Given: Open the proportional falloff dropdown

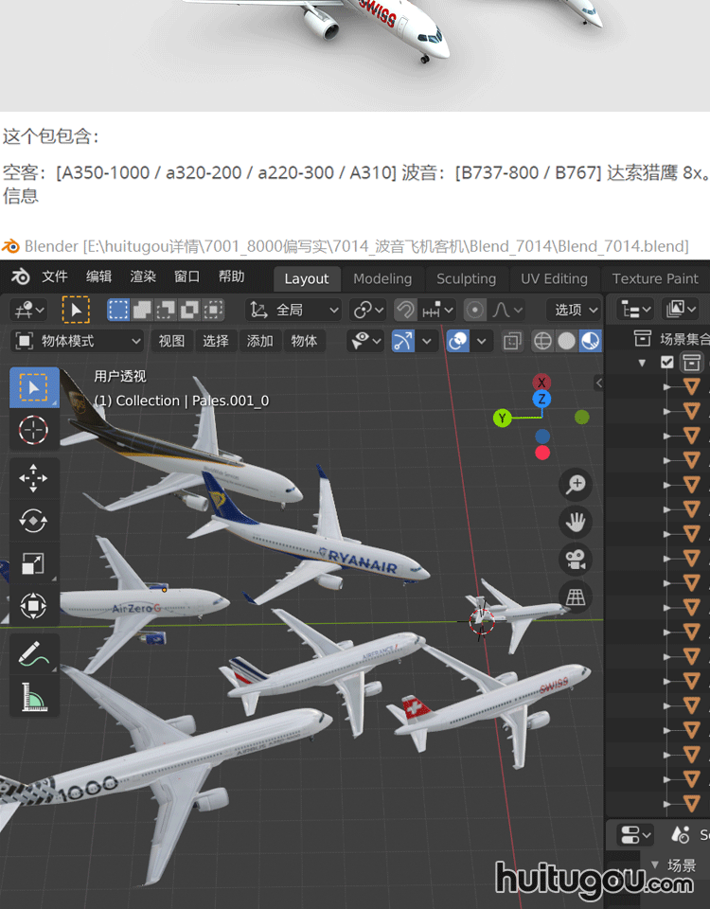Looking at the screenshot, I should click(507, 310).
